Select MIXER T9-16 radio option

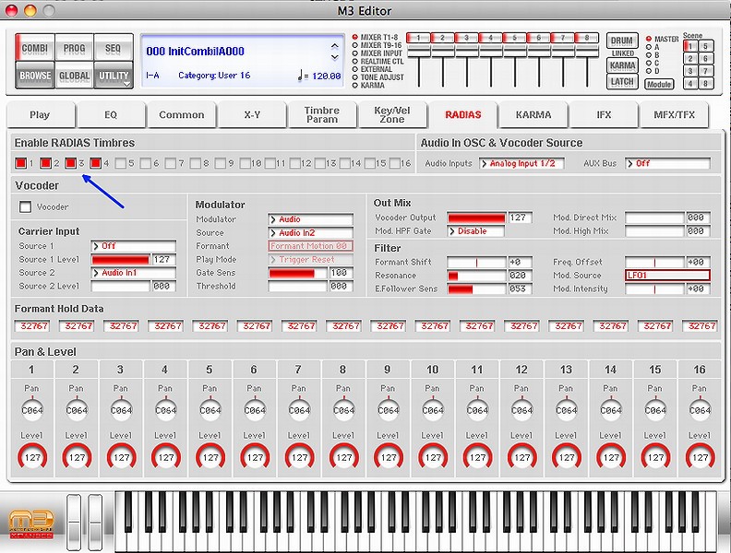[354, 45]
